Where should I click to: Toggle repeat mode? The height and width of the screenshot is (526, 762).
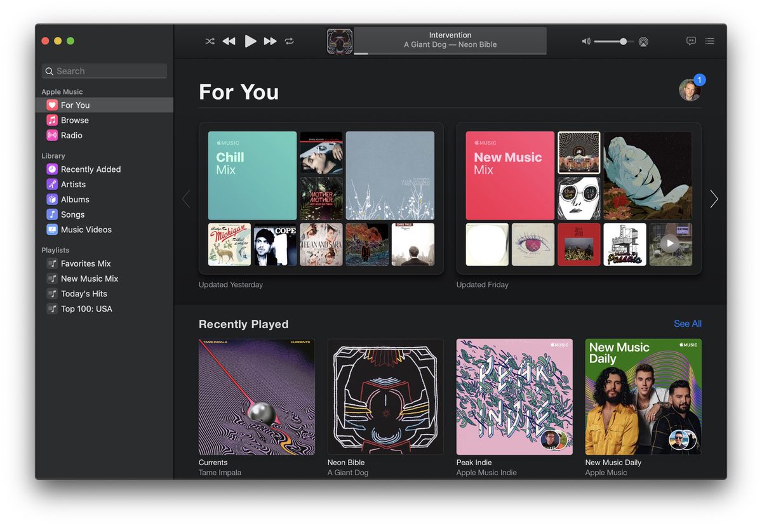pos(290,41)
